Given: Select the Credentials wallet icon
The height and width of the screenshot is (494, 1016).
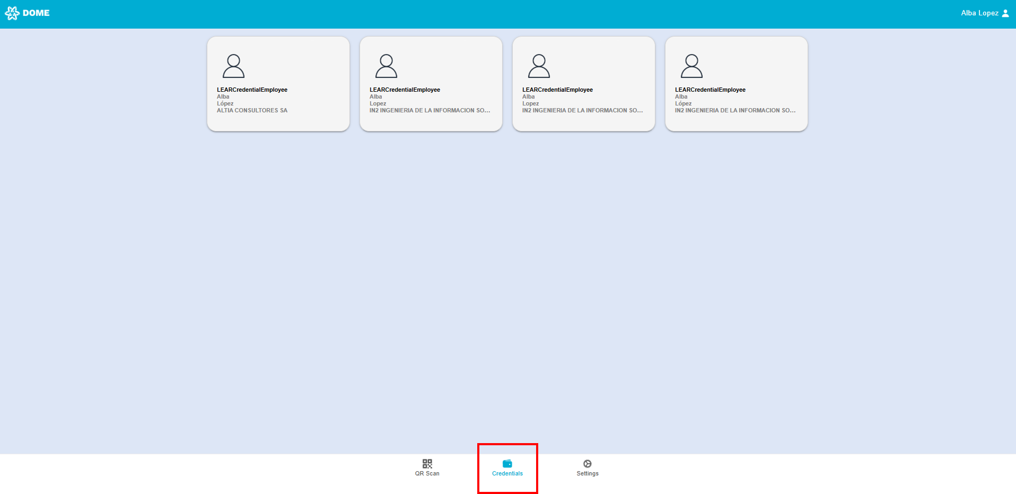Looking at the screenshot, I should (x=507, y=464).
